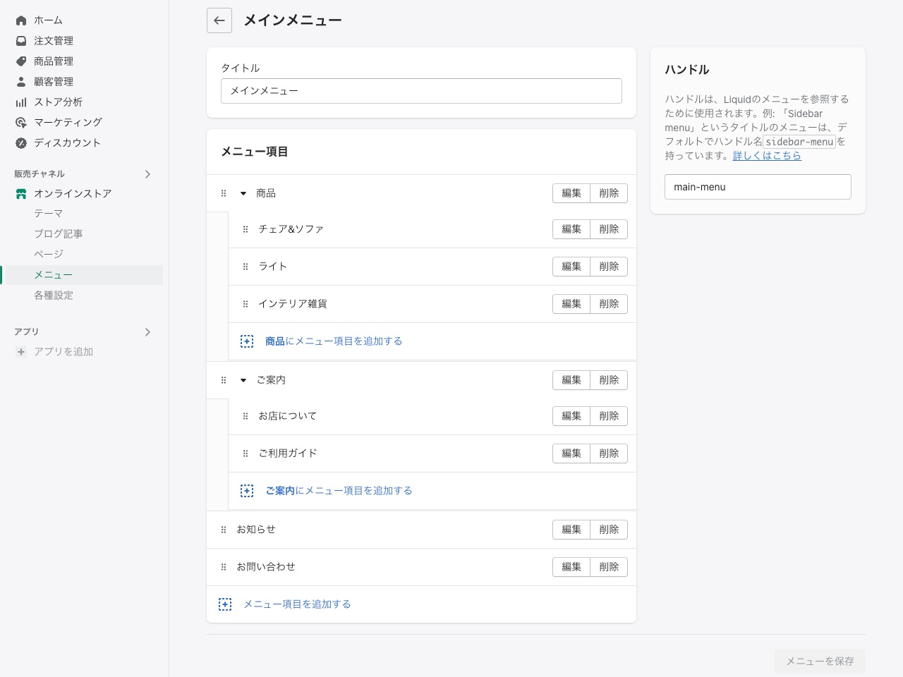
Task: Grab the drag handle of 商品 row
Action: click(224, 193)
